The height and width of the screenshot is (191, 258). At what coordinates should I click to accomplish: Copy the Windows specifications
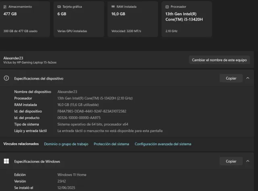point(231,161)
